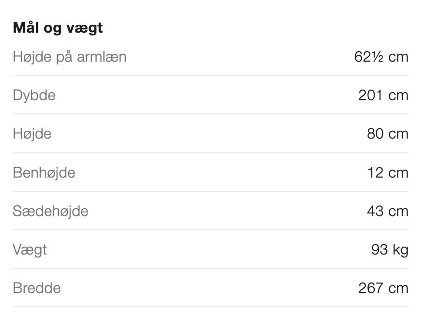
Task: Click the 80 cm height value
Action: click(x=387, y=134)
